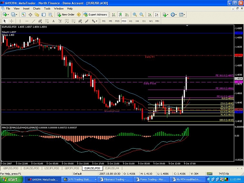This screenshot has height=183, width=244.
Task: Open the Periods clock dropdown
Action: tap(173, 14)
